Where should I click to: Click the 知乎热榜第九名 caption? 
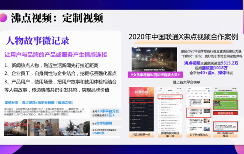point(199,135)
